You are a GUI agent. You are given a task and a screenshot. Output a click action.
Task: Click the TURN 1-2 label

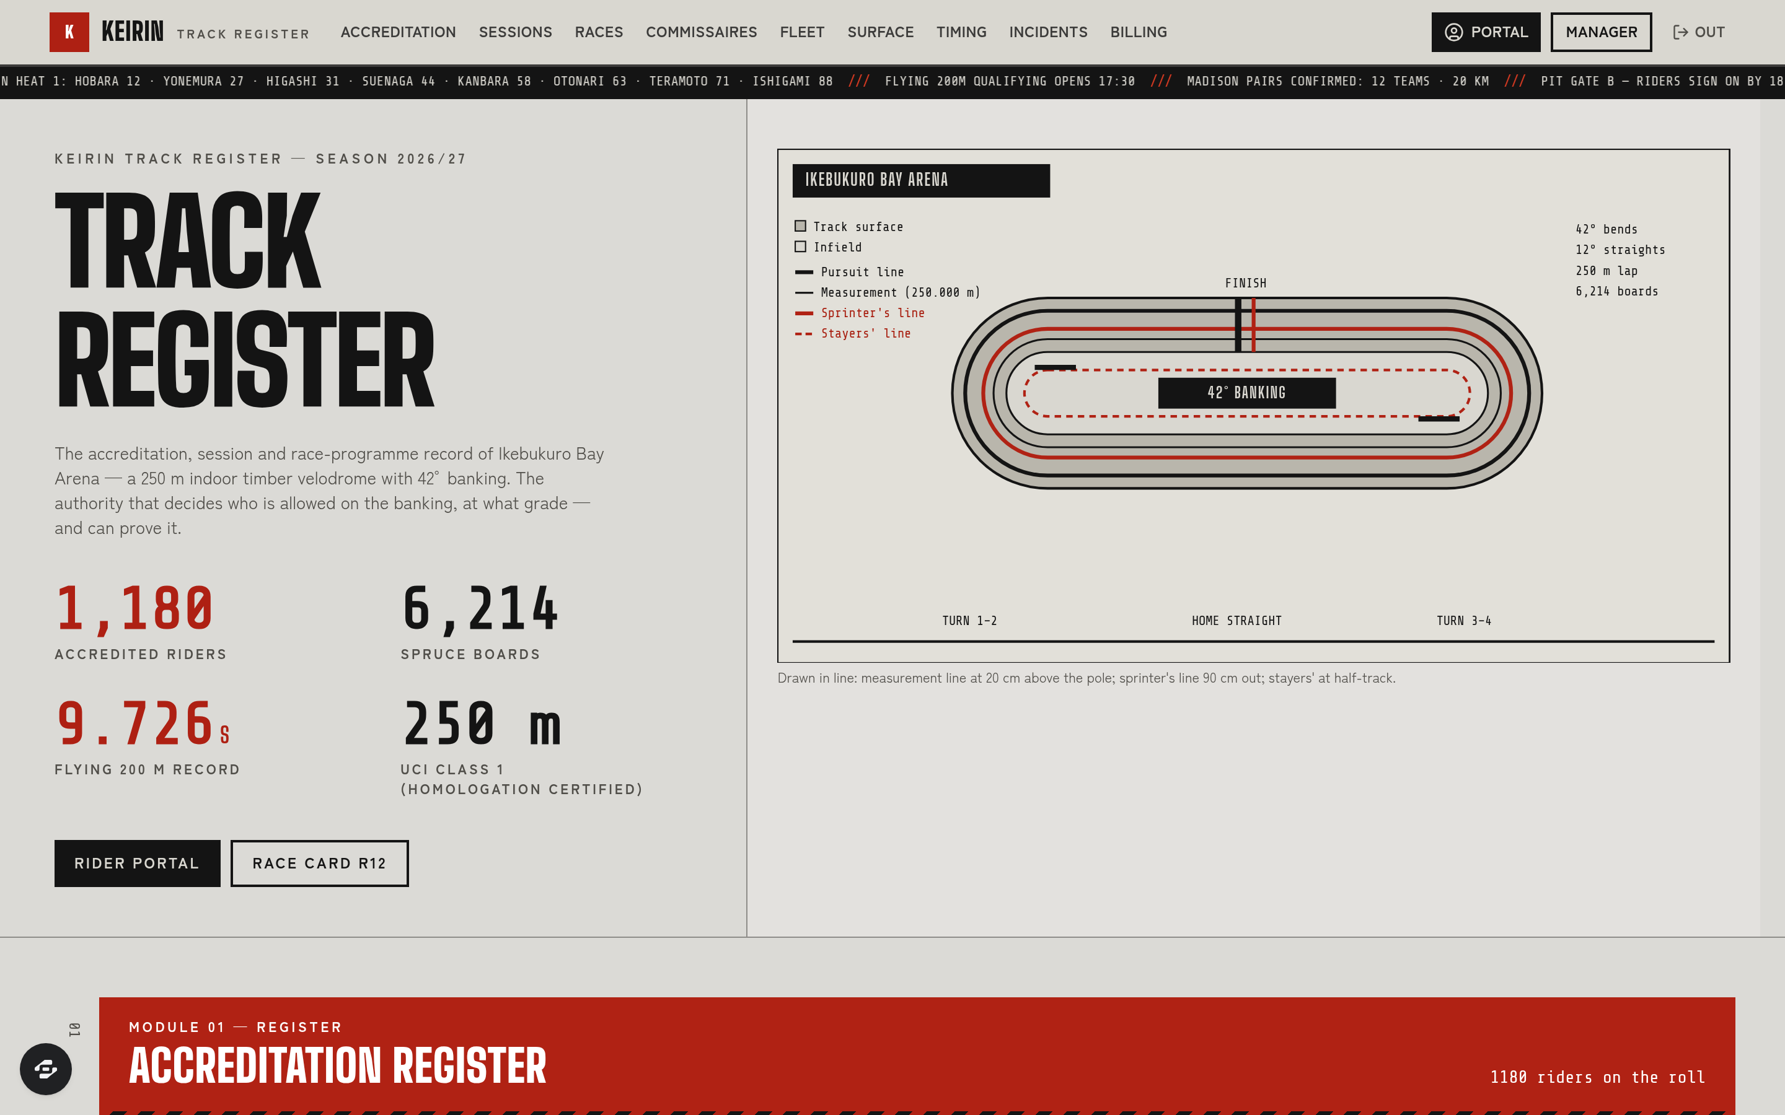click(x=969, y=621)
